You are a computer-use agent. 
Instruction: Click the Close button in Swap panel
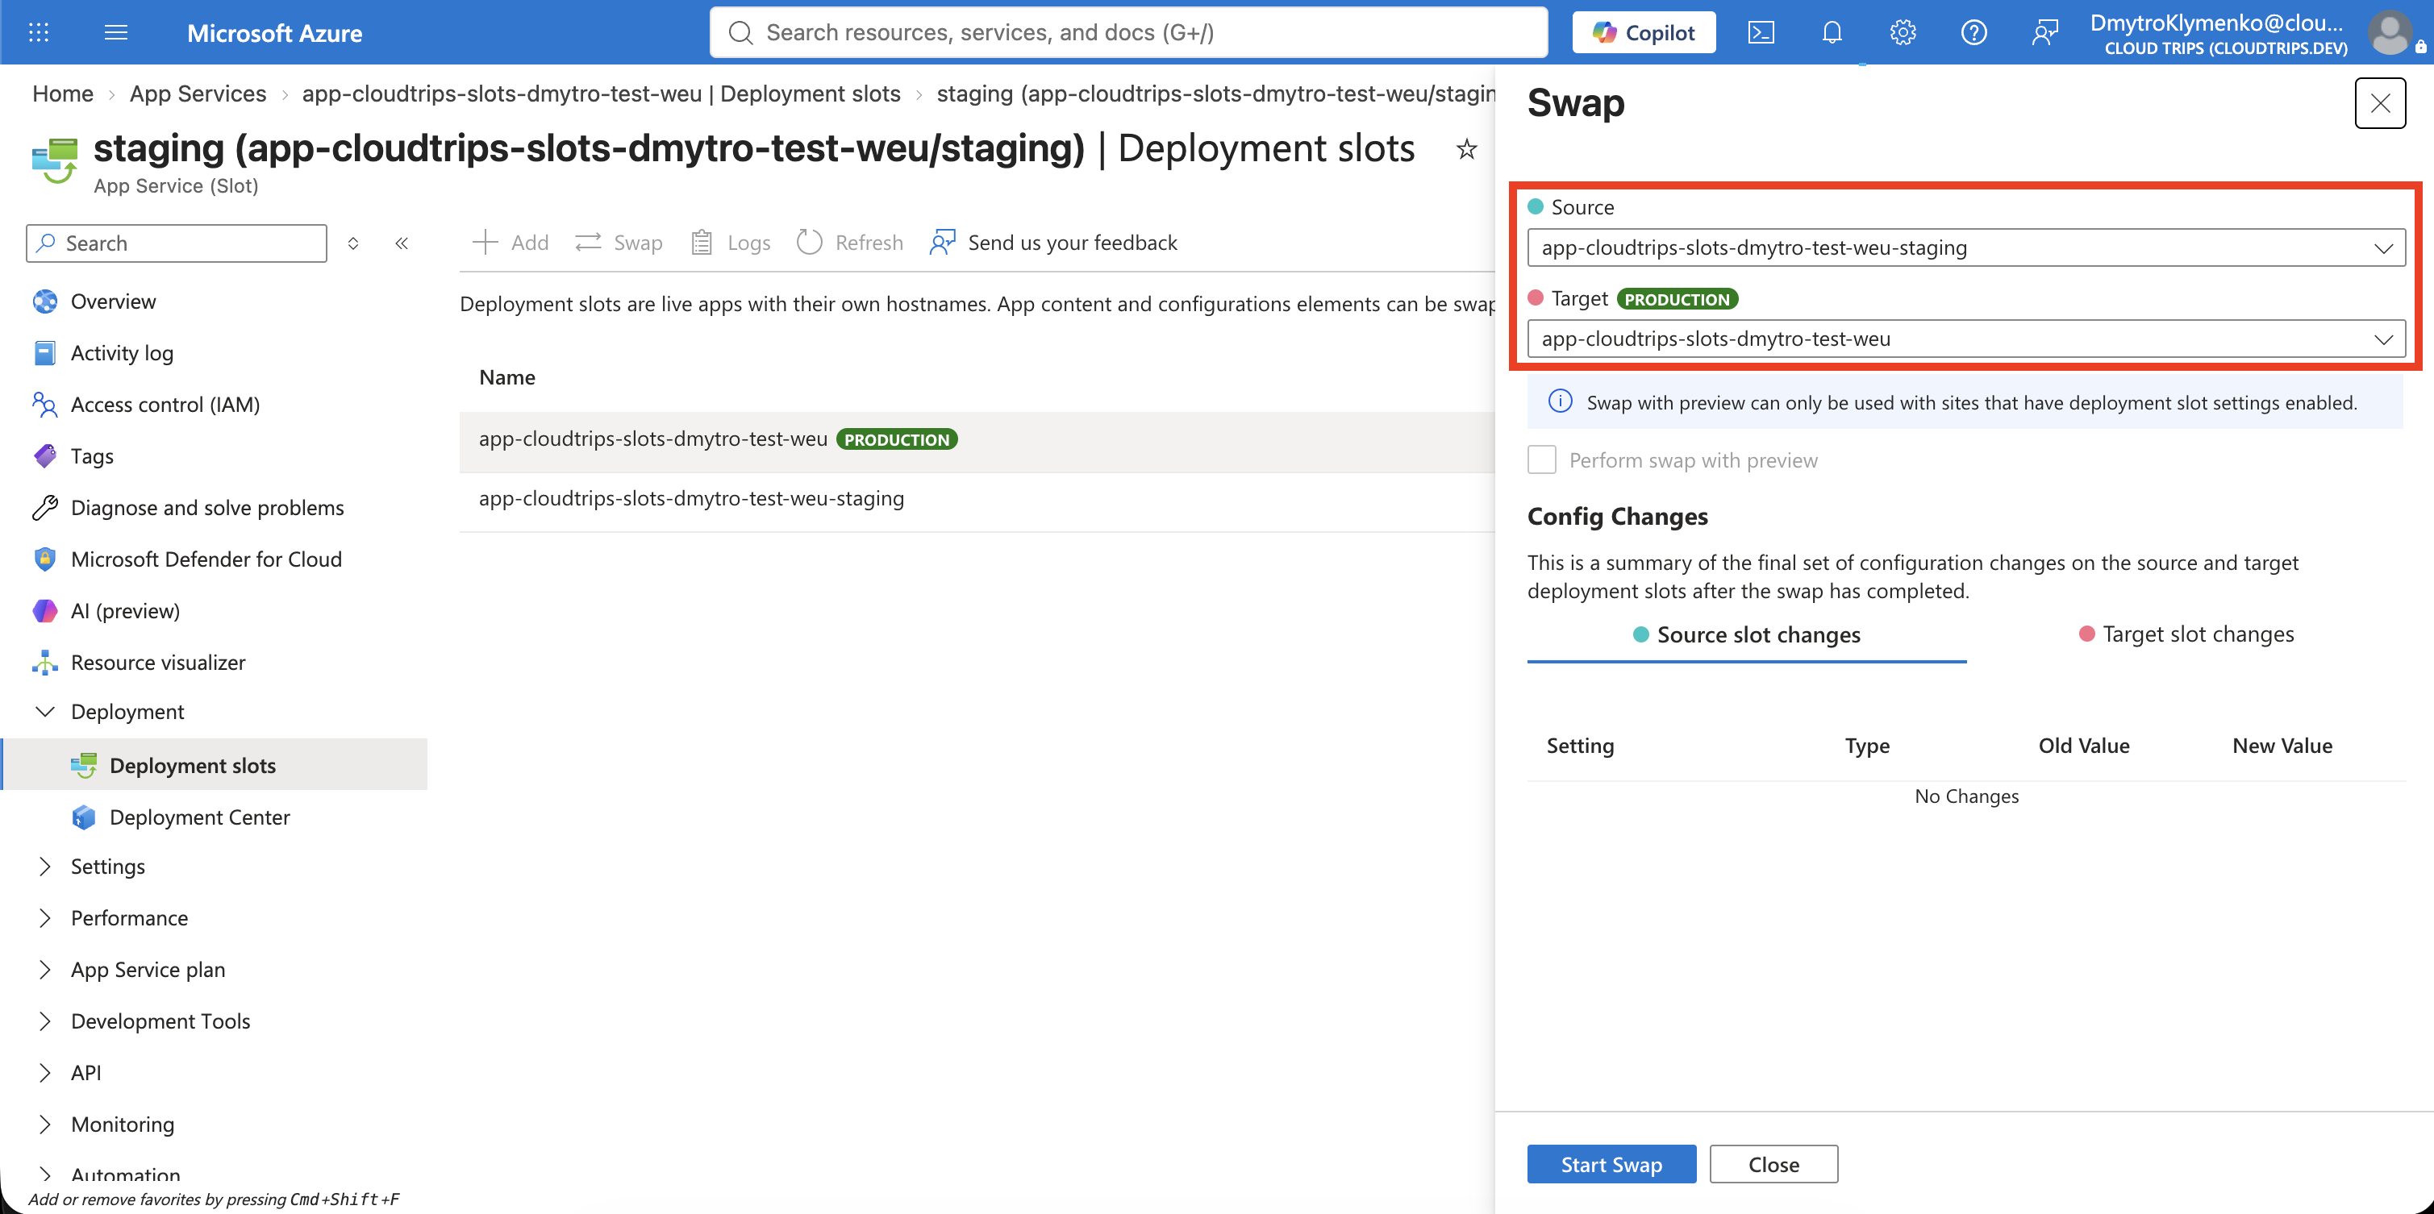click(1773, 1164)
